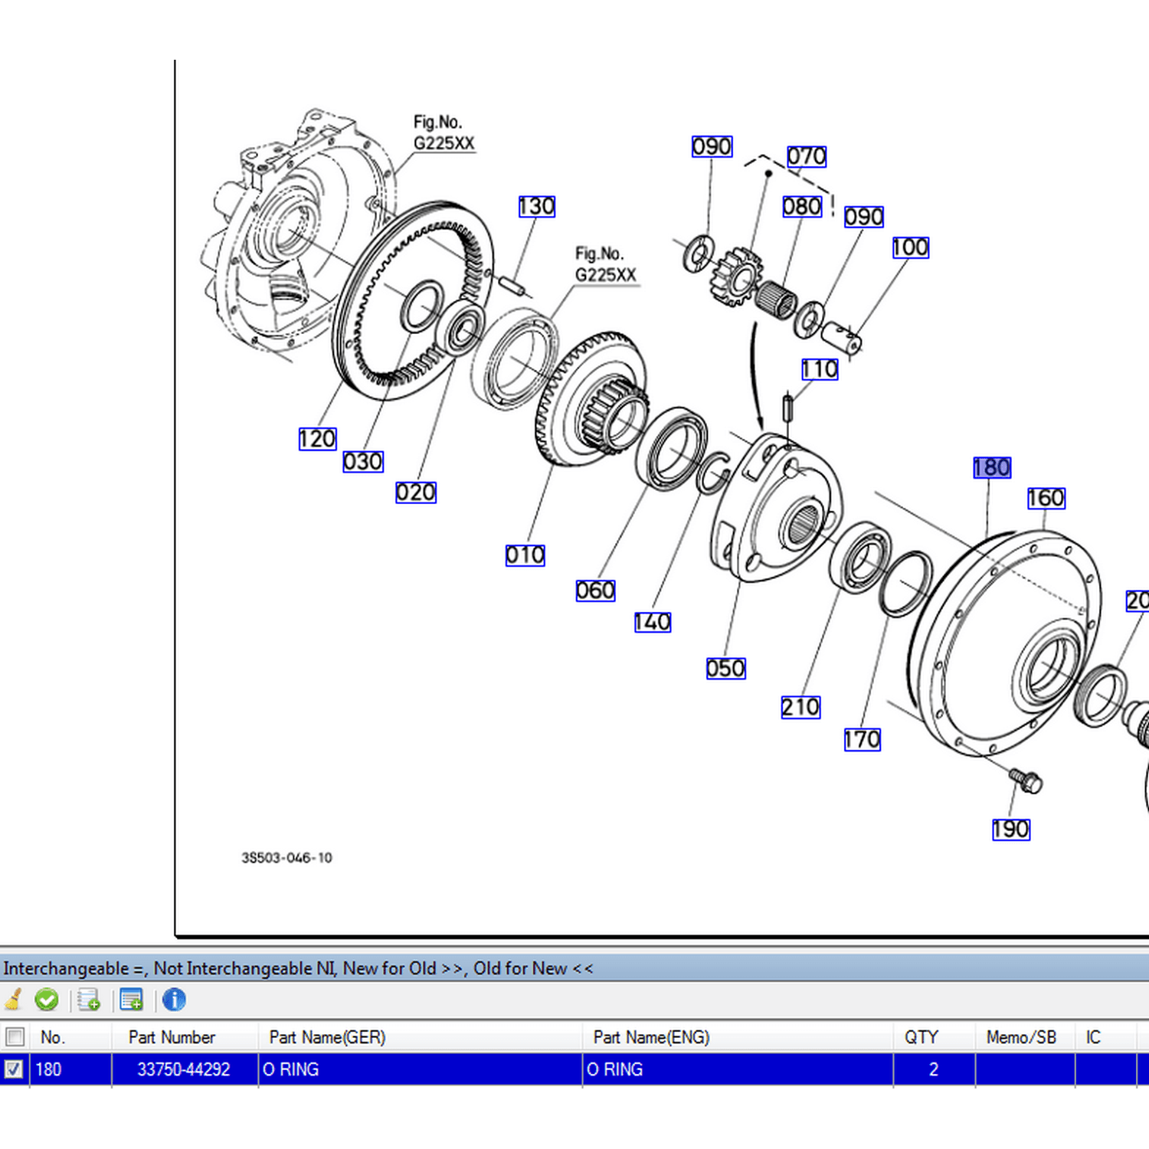Click the quantity value 2 in row 180

[934, 1069]
